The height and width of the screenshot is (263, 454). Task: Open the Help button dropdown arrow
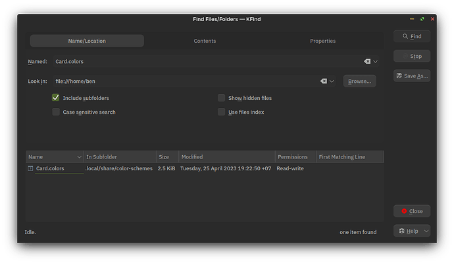tap(426, 231)
